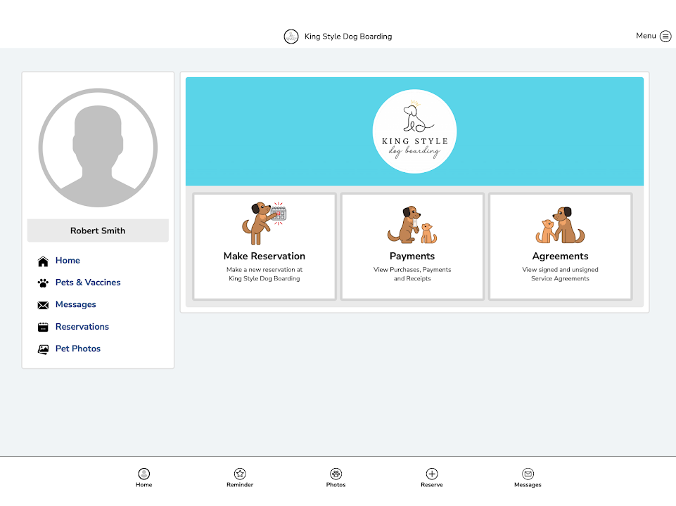
Task: Click the profile avatar placeholder image
Action: (x=98, y=148)
